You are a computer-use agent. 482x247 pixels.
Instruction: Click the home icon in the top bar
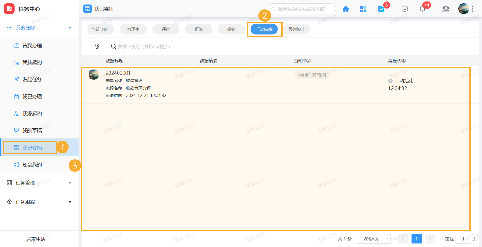tap(346, 9)
